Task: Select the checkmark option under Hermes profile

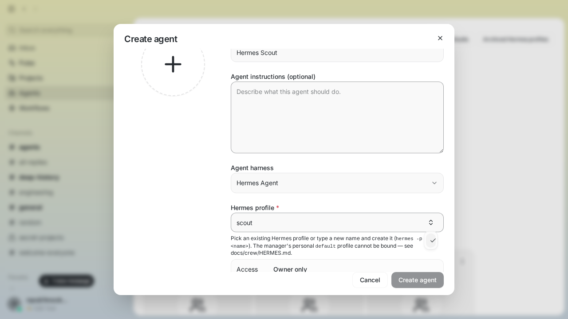Action: [x=431, y=241]
